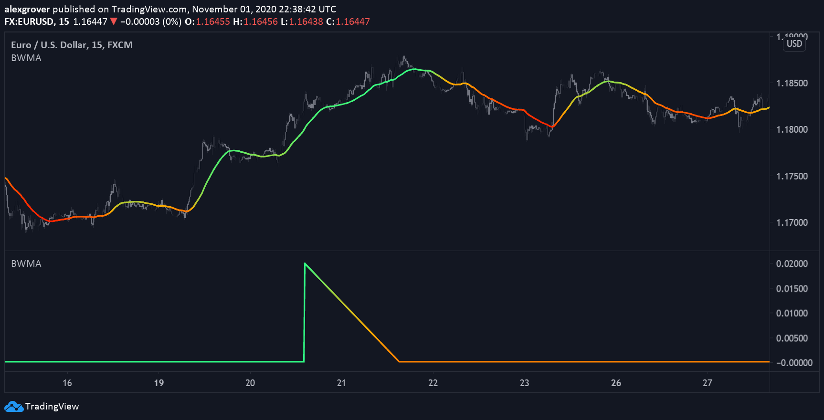Click the 0.01000 indicator axis label

pos(792,313)
